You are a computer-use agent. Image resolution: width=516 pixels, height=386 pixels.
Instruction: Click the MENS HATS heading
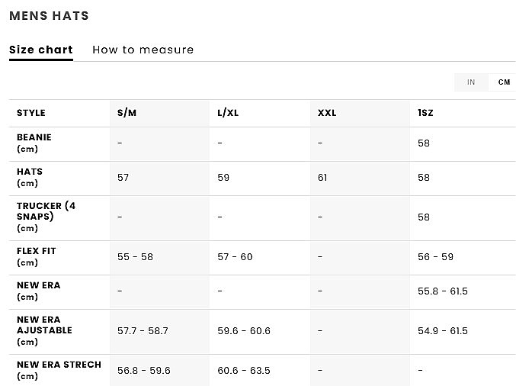(x=49, y=15)
